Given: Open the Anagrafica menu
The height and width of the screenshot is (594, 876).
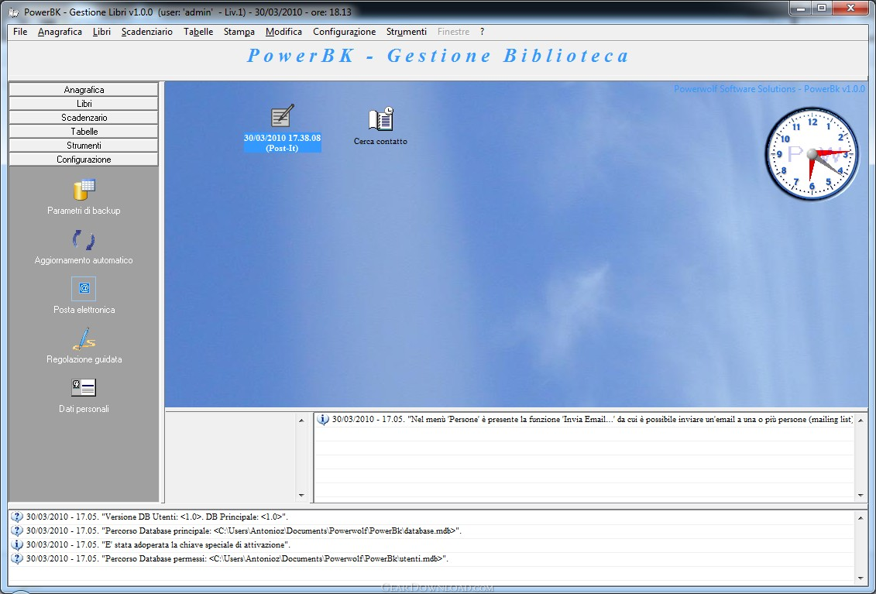Looking at the screenshot, I should [60, 32].
